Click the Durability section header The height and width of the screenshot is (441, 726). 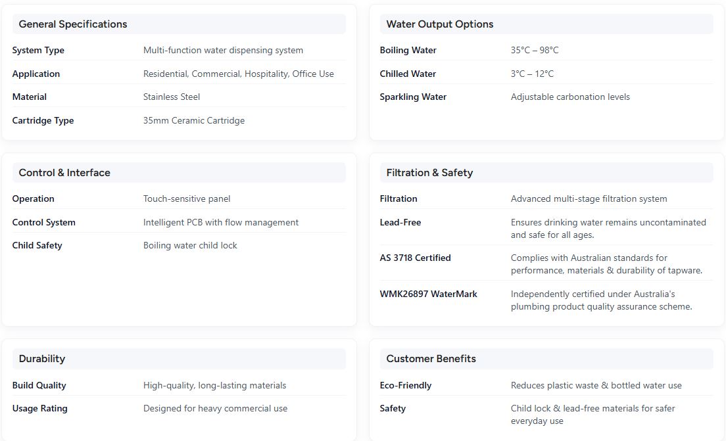42,359
